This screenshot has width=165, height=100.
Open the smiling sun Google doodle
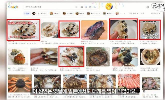pyautogui.click(x=109, y=6)
